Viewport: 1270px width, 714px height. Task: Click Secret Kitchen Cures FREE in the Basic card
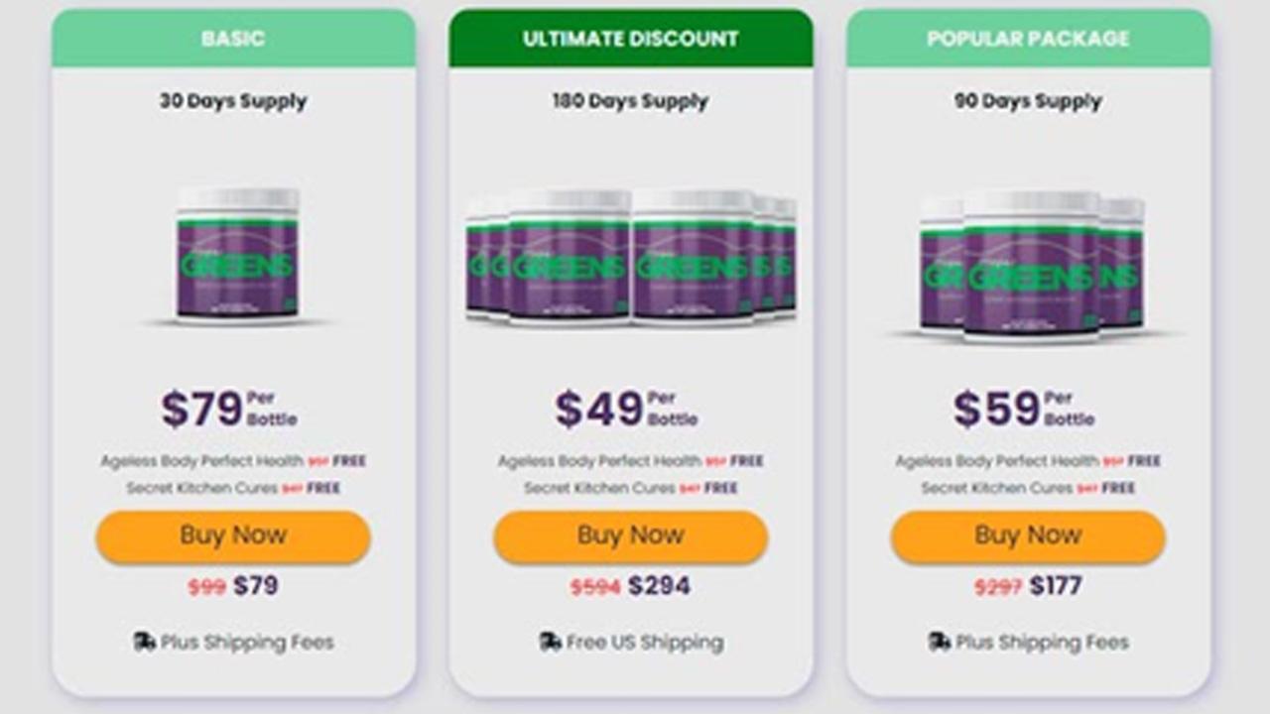coord(233,488)
